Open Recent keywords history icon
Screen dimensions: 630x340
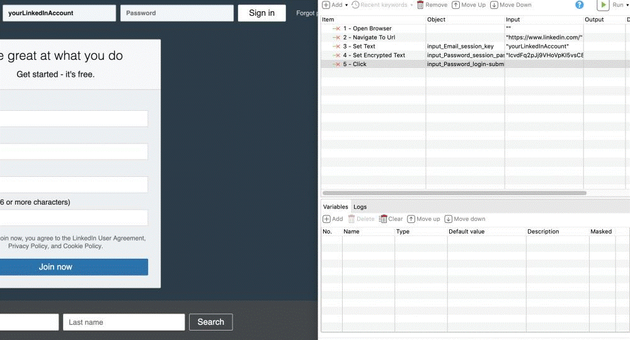[x=355, y=5]
